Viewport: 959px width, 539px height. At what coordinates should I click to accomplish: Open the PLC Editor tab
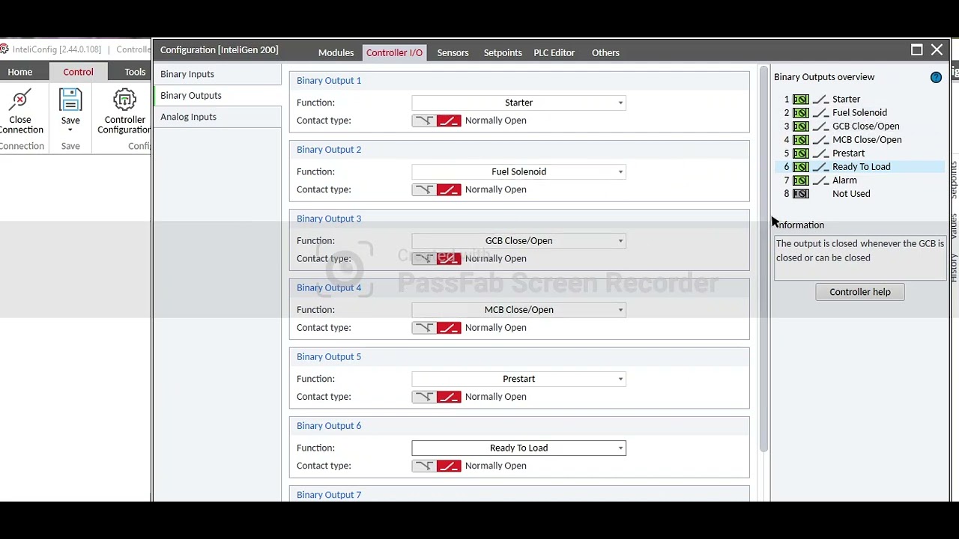tap(554, 52)
